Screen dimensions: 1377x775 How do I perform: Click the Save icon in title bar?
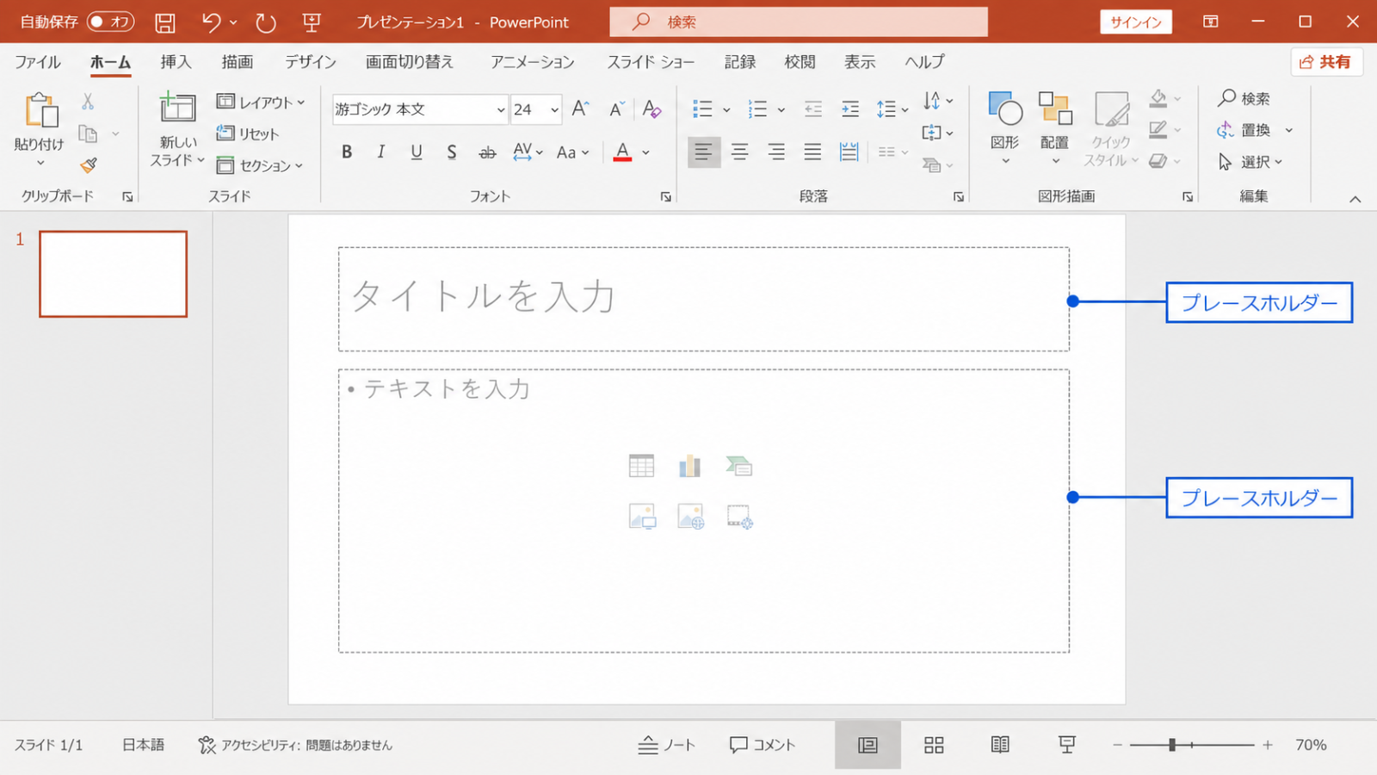click(x=165, y=23)
